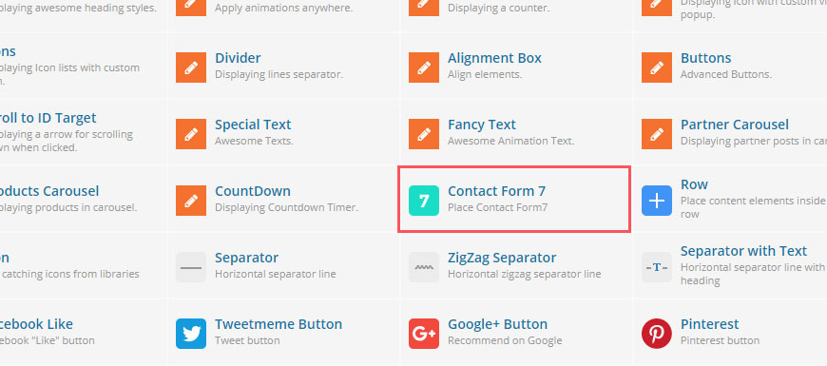Click the Divider pencil icon

191,67
